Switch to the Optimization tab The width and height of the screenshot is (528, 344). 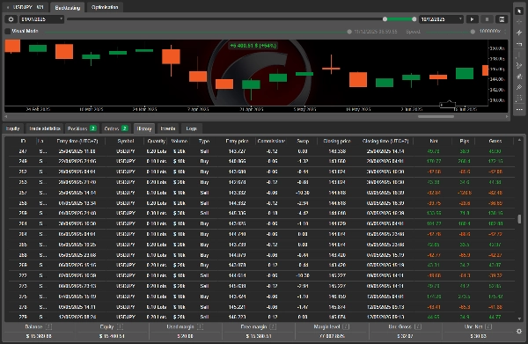tap(105, 7)
